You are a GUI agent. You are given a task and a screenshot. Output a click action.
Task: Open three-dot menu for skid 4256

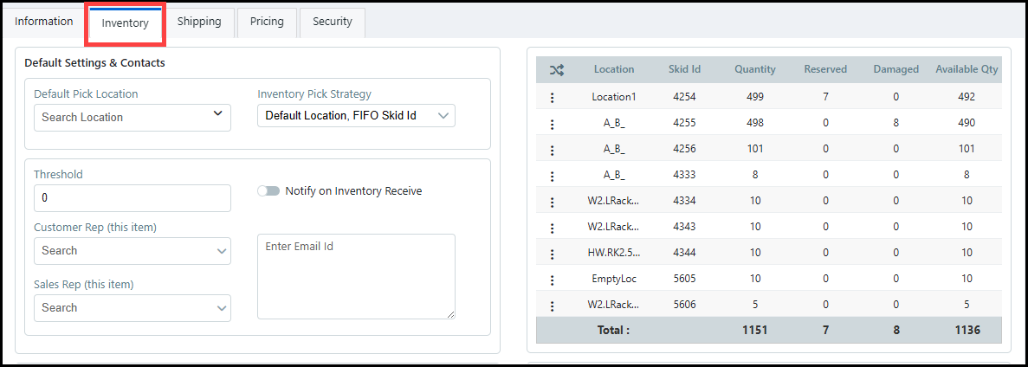point(552,150)
